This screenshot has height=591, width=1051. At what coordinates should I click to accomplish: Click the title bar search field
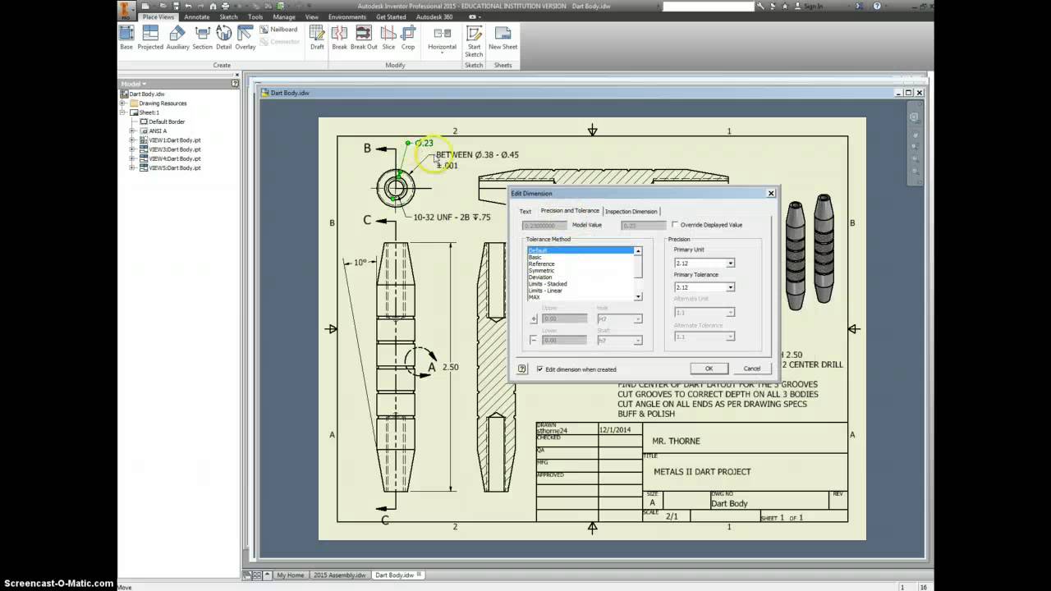[708, 7]
